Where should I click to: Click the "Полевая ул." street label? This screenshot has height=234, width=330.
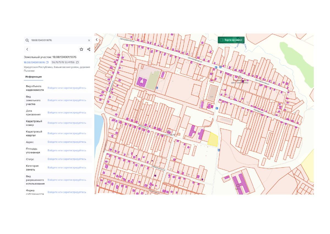click(258, 111)
